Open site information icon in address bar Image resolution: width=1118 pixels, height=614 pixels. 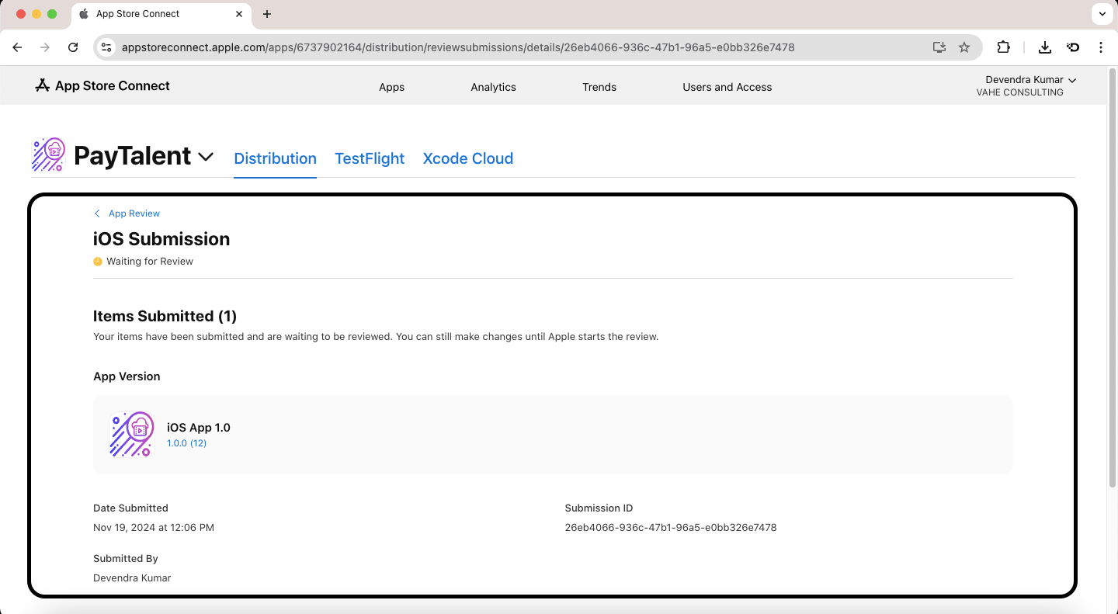pyautogui.click(x=106, y=47)
